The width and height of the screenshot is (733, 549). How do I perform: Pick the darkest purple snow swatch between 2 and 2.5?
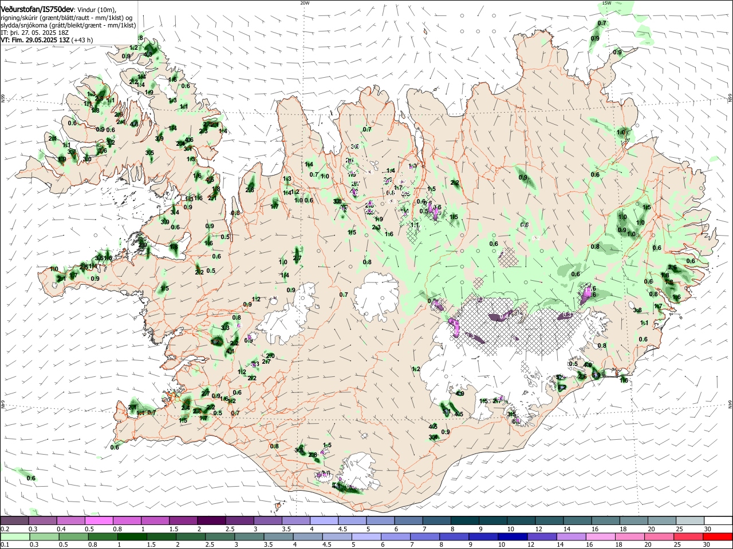pyautogui.click(x=211, y=521)
